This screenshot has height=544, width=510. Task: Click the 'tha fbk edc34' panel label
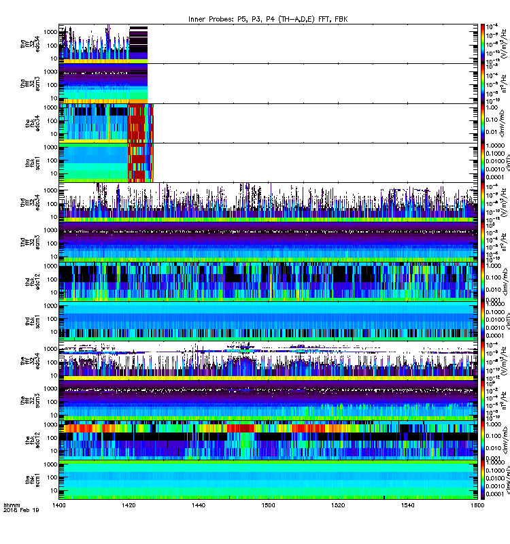[33, 123]
